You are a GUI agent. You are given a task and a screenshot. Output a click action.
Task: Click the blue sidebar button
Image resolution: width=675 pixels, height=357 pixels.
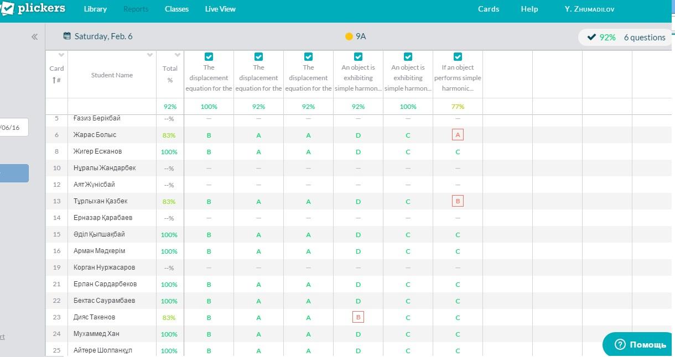click(x=14, y=173)
